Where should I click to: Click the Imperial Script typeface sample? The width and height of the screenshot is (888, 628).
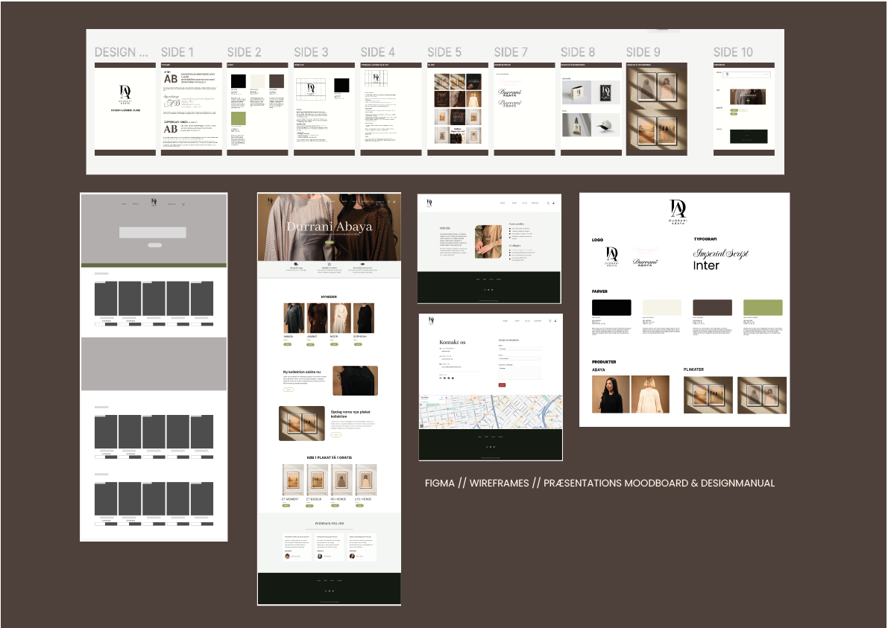[x=720, y=253]
